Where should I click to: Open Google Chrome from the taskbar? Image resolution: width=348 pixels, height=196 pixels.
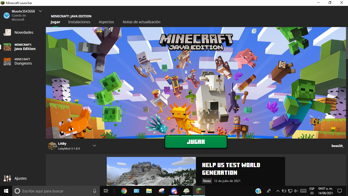pyautogui.click(x=124, y=191)
